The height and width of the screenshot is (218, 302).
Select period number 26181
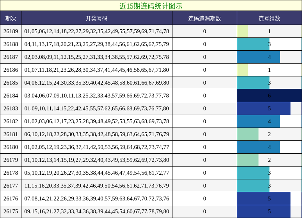[x=11, y=134]
